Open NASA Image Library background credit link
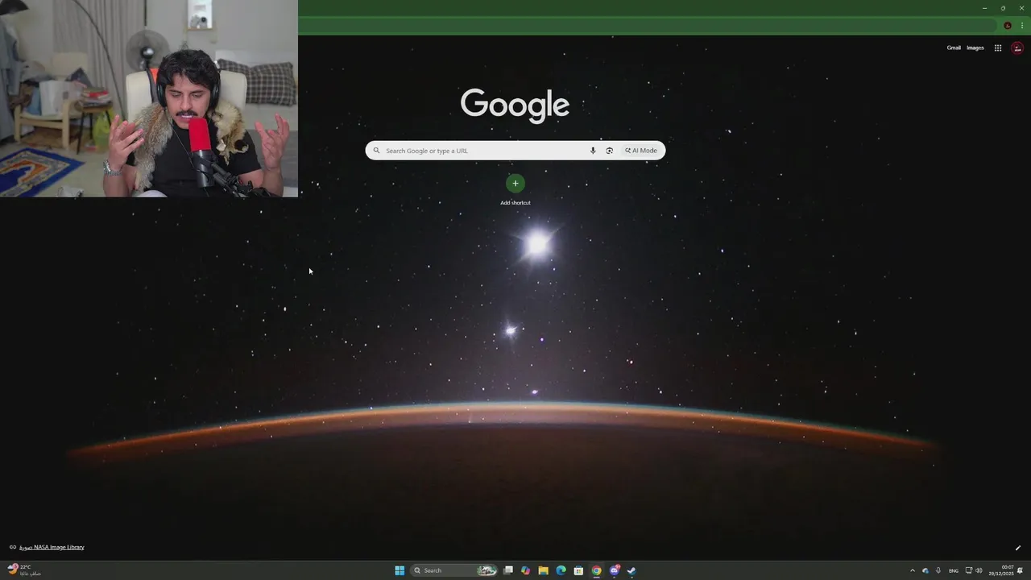This screenshot has width=1031, height=580. (52, 547)
